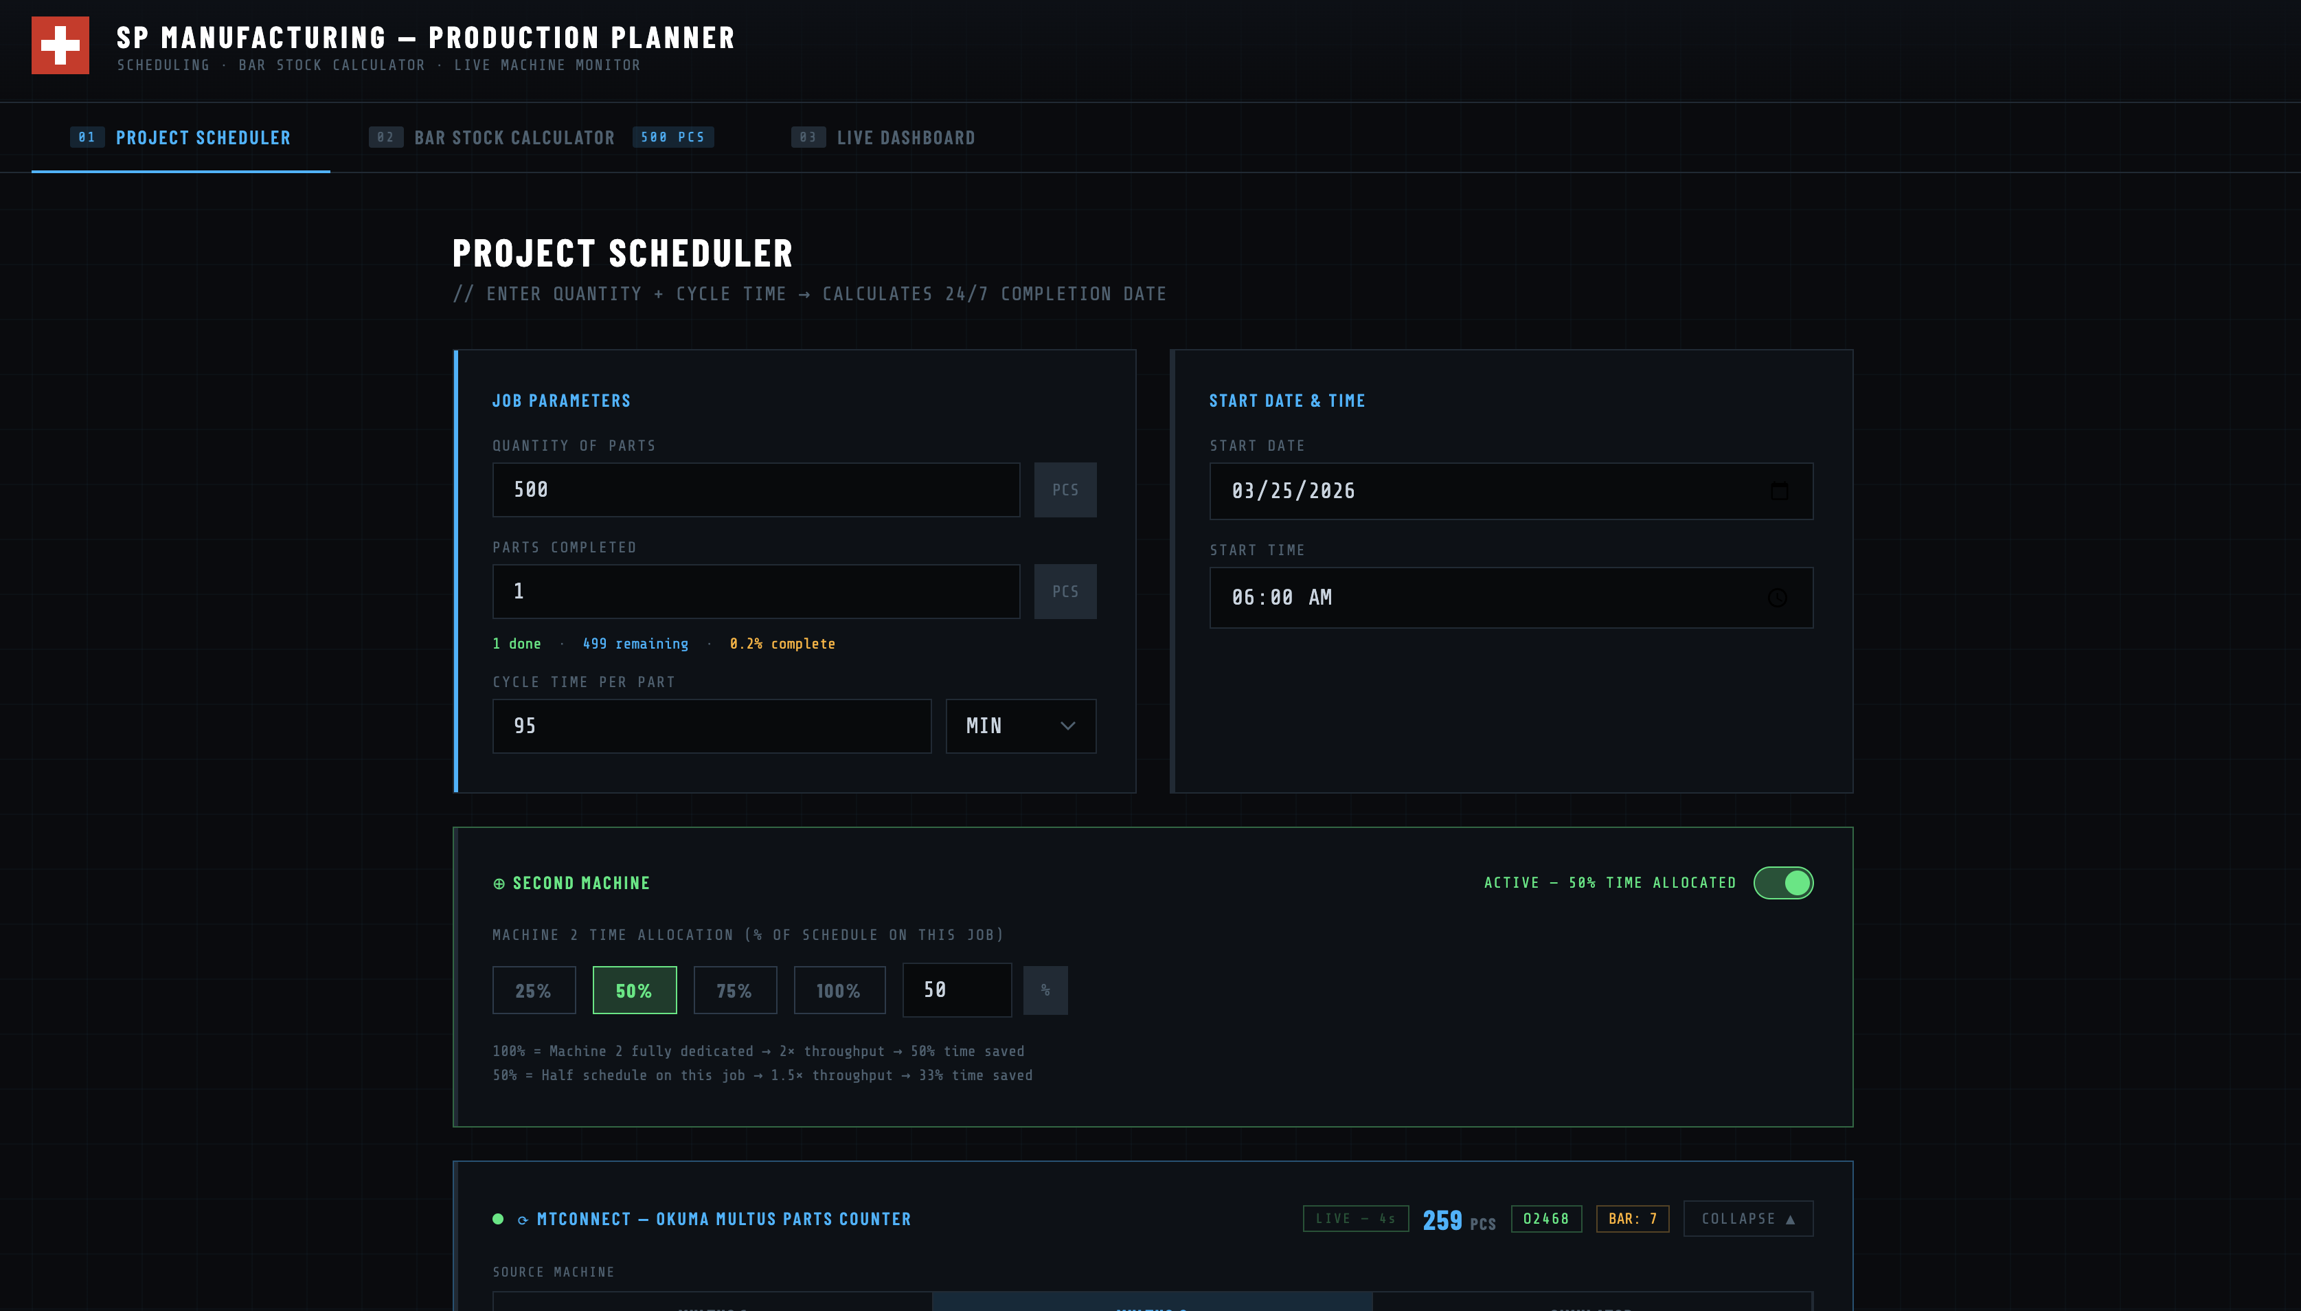
Task: Click the 100% allocation button
Action: point(839,989)
